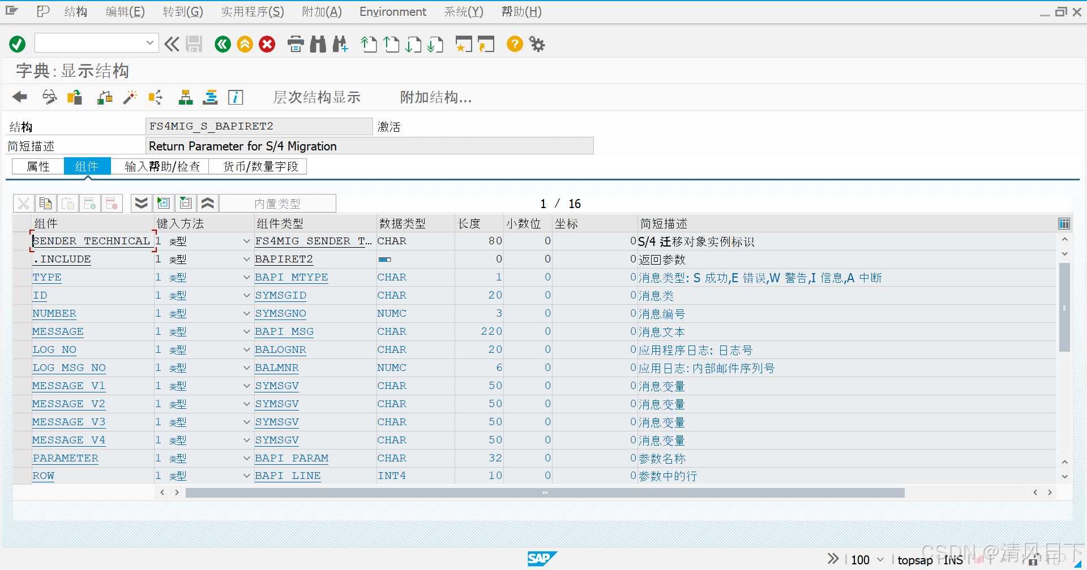Click the 附加结构... button
1087x570 pixels.
tap(436, 97)
